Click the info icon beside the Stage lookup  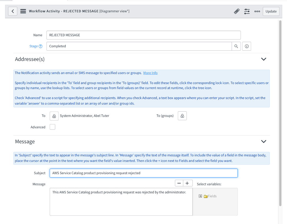point(246,46)
